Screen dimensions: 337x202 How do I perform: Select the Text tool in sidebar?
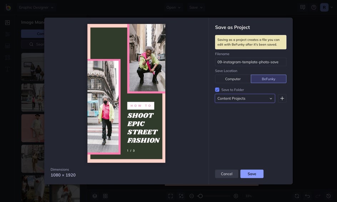(7, 69)
